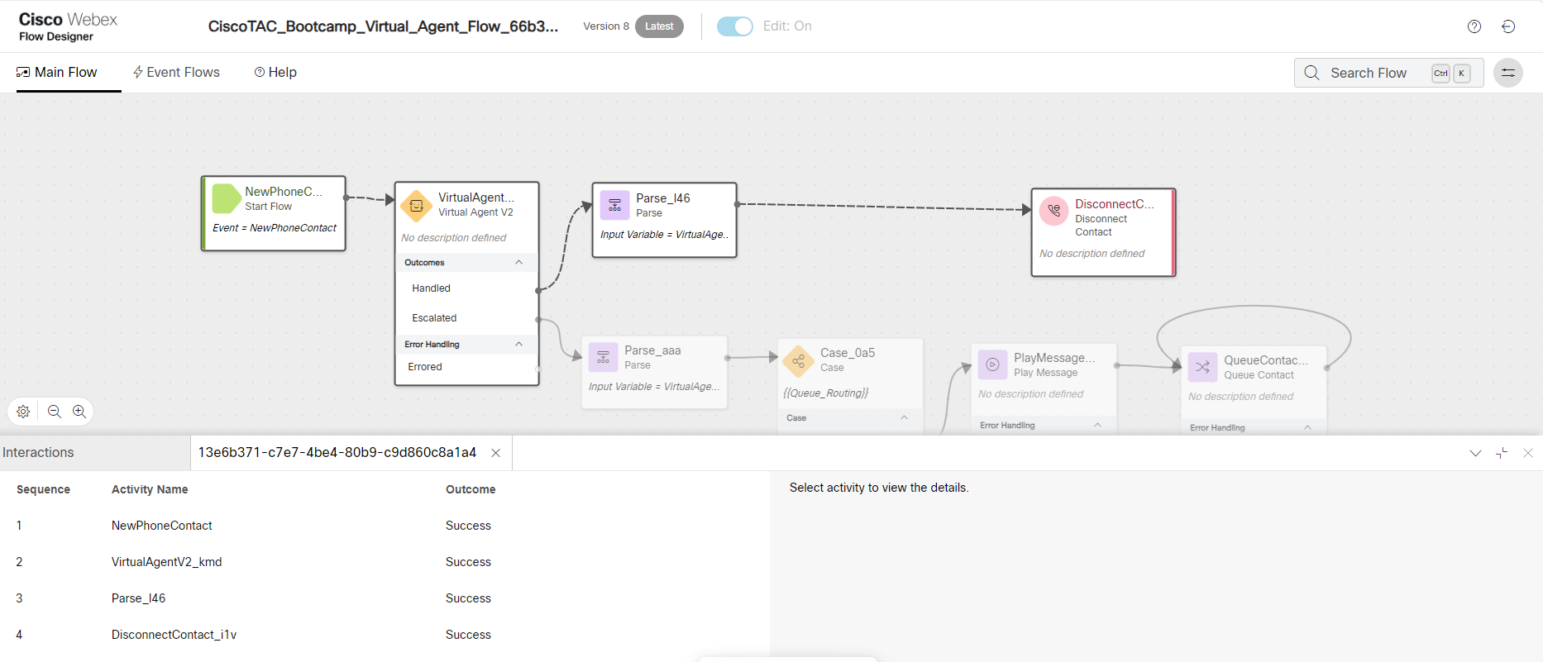Select the PlayMessage node title
1543x662 pixels.
click(1054, 358)
